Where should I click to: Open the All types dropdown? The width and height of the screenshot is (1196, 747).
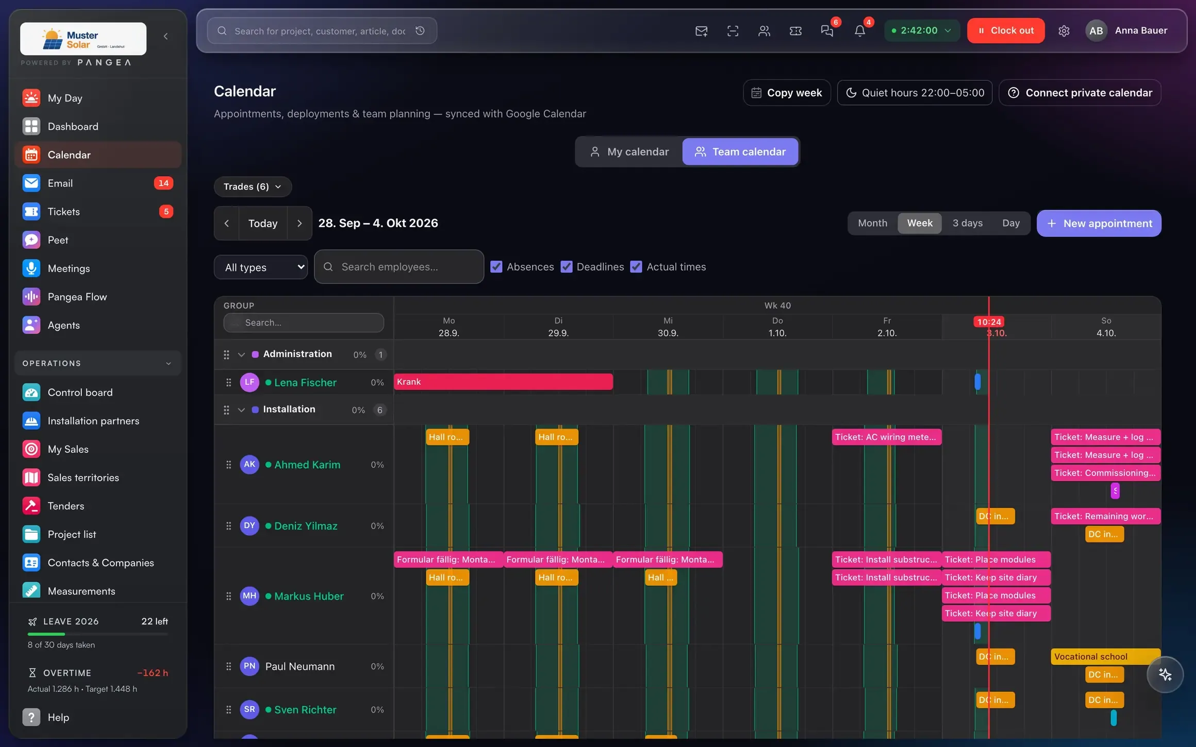(x=261, y=267)
